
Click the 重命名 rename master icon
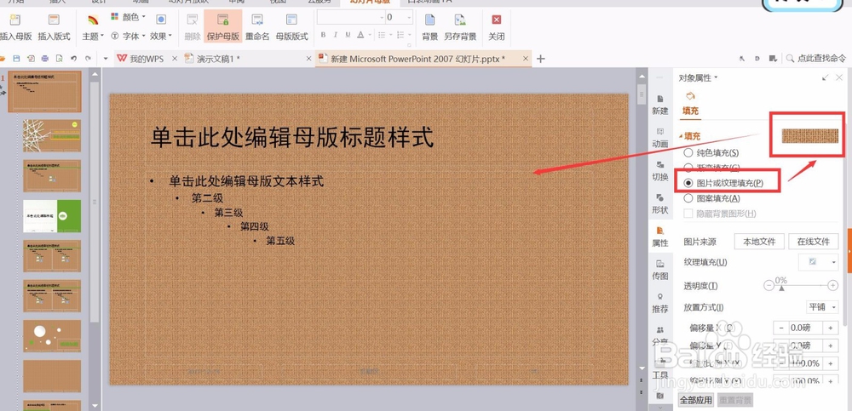pyautogui.click(x=257, y=20)
